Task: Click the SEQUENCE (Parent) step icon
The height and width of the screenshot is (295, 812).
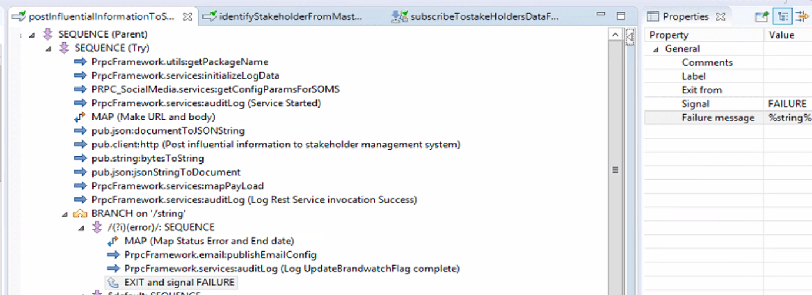Action: (x=48, y=35)
